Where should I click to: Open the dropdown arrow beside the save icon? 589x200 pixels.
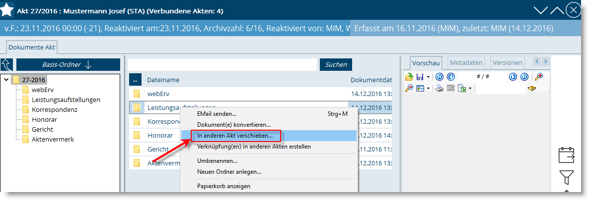point(428,77)
